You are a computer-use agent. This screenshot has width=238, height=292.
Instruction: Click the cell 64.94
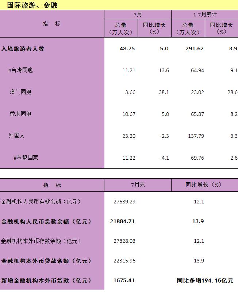[x=197, y=70]
